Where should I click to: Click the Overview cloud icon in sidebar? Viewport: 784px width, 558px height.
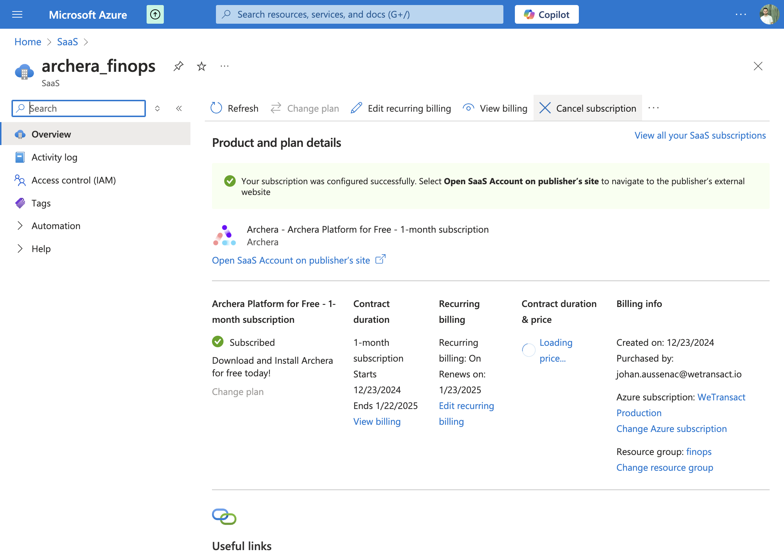20,134
